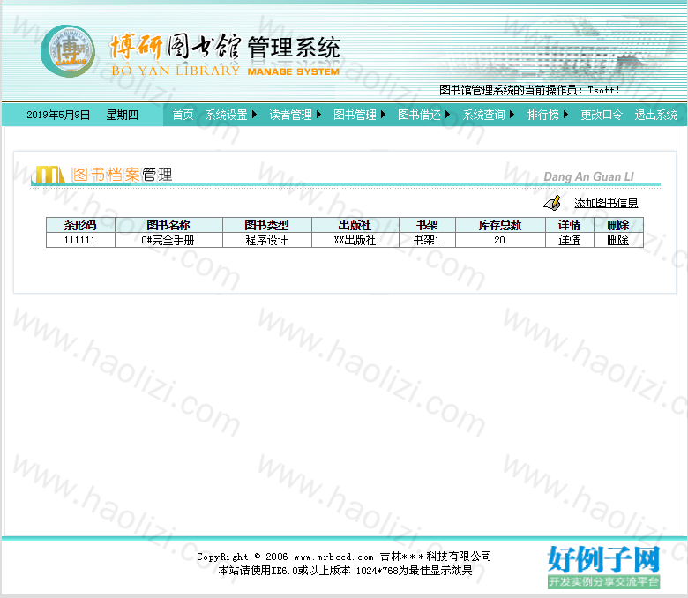Click the 条形码 column header

coord(80,225)
